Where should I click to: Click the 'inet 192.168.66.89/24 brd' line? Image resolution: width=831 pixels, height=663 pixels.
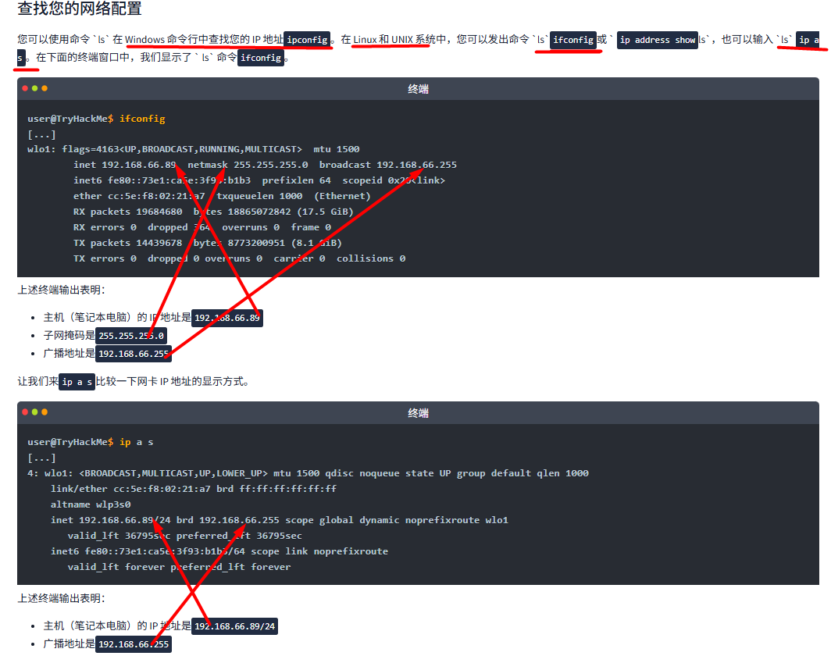(x=280, y=520)
